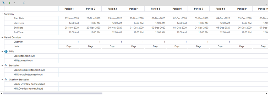This screenshot has width=268, height=95.
Task: Click Period 8 start date 04-Dec-2020
Action: (x=220, y=18)
